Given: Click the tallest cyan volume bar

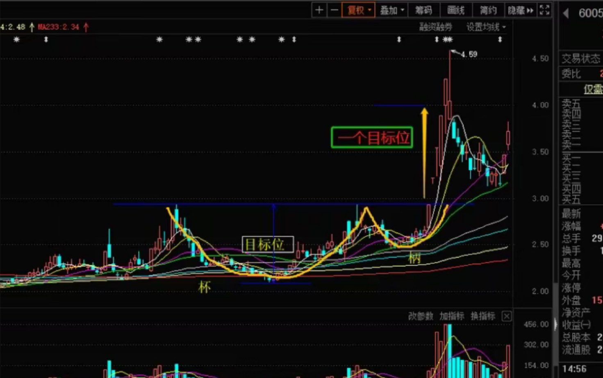Looking at the screenshot, I should pos(450,351).
